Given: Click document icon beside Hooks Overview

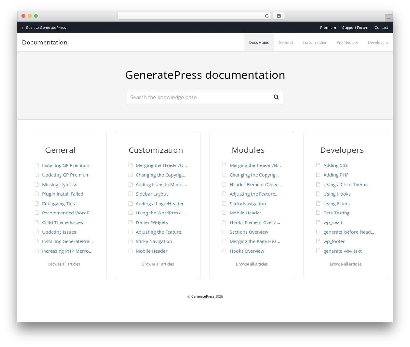Looking at the screenshot, I should [x=224, y=251].
